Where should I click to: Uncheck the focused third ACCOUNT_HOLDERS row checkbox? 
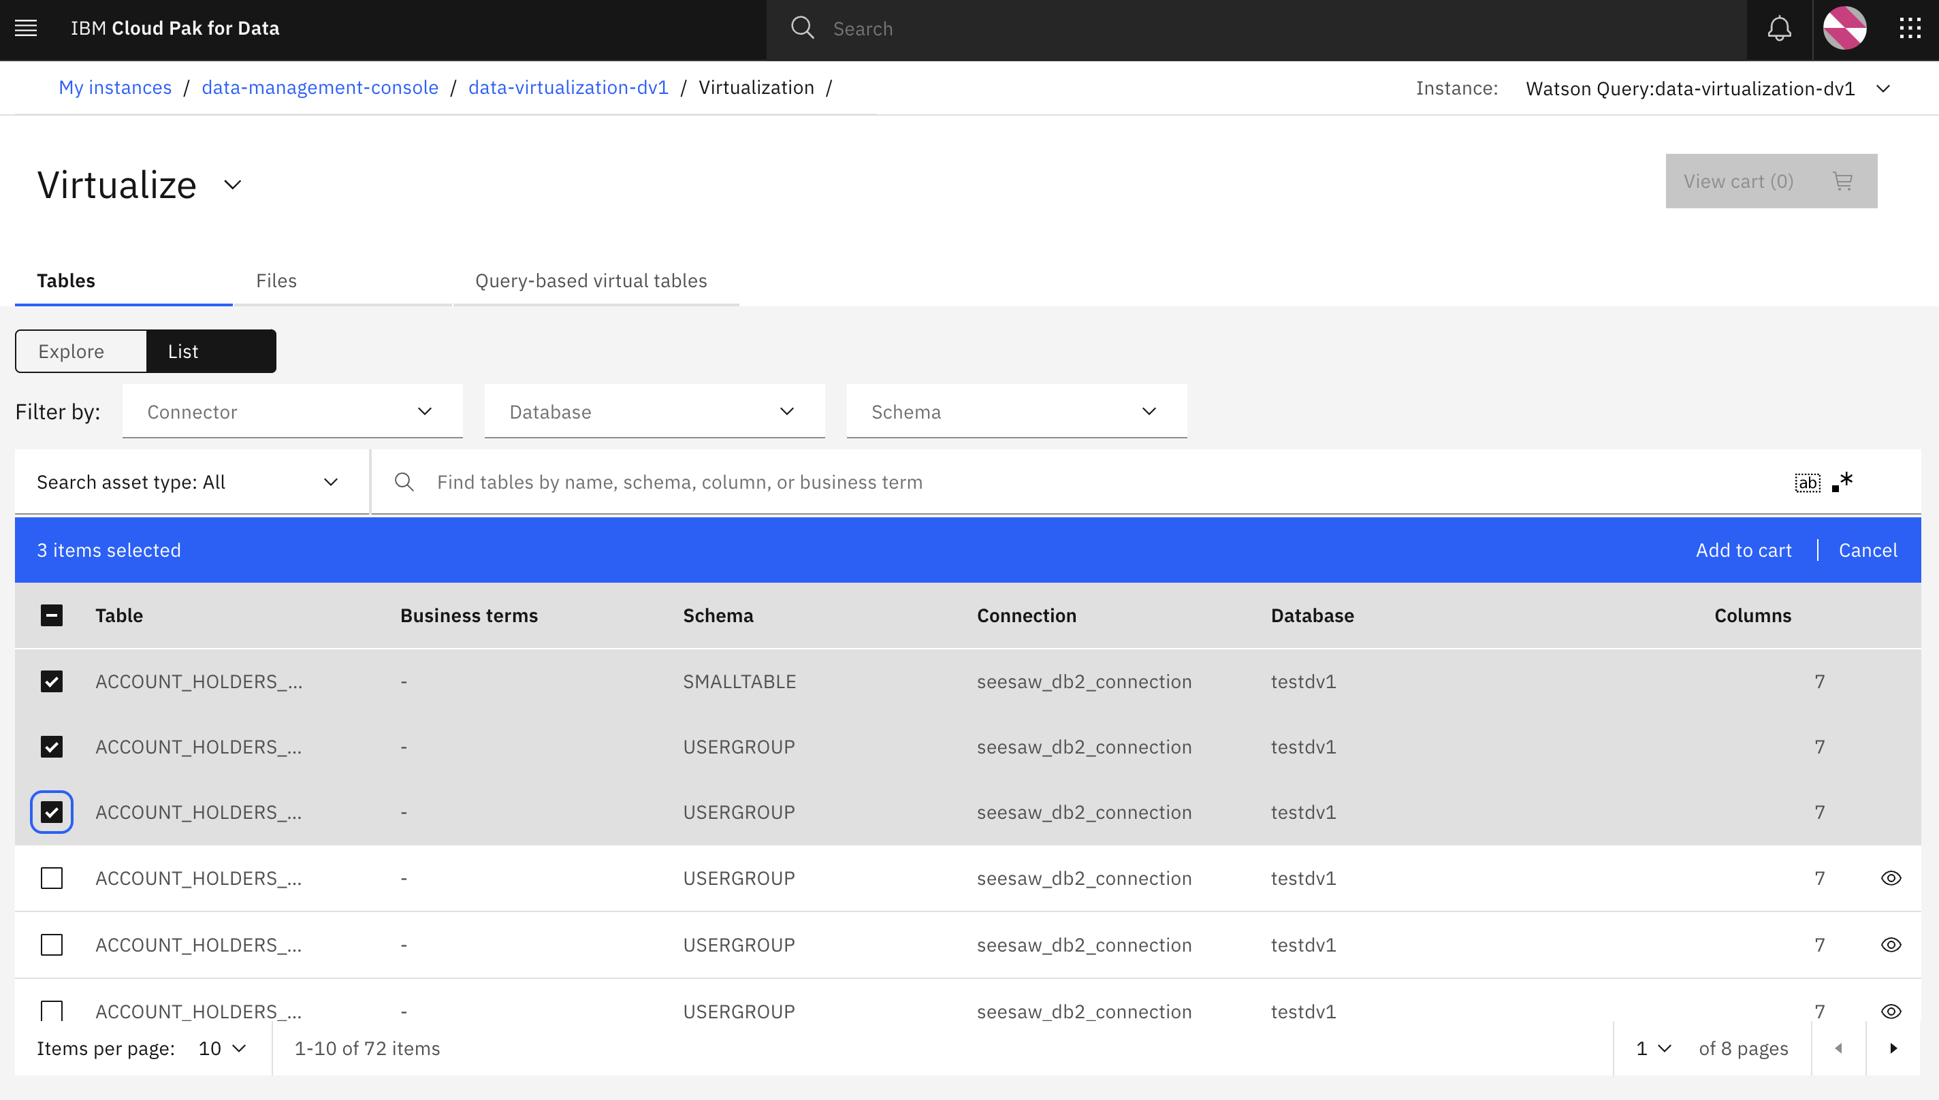(x=51, y=812)
